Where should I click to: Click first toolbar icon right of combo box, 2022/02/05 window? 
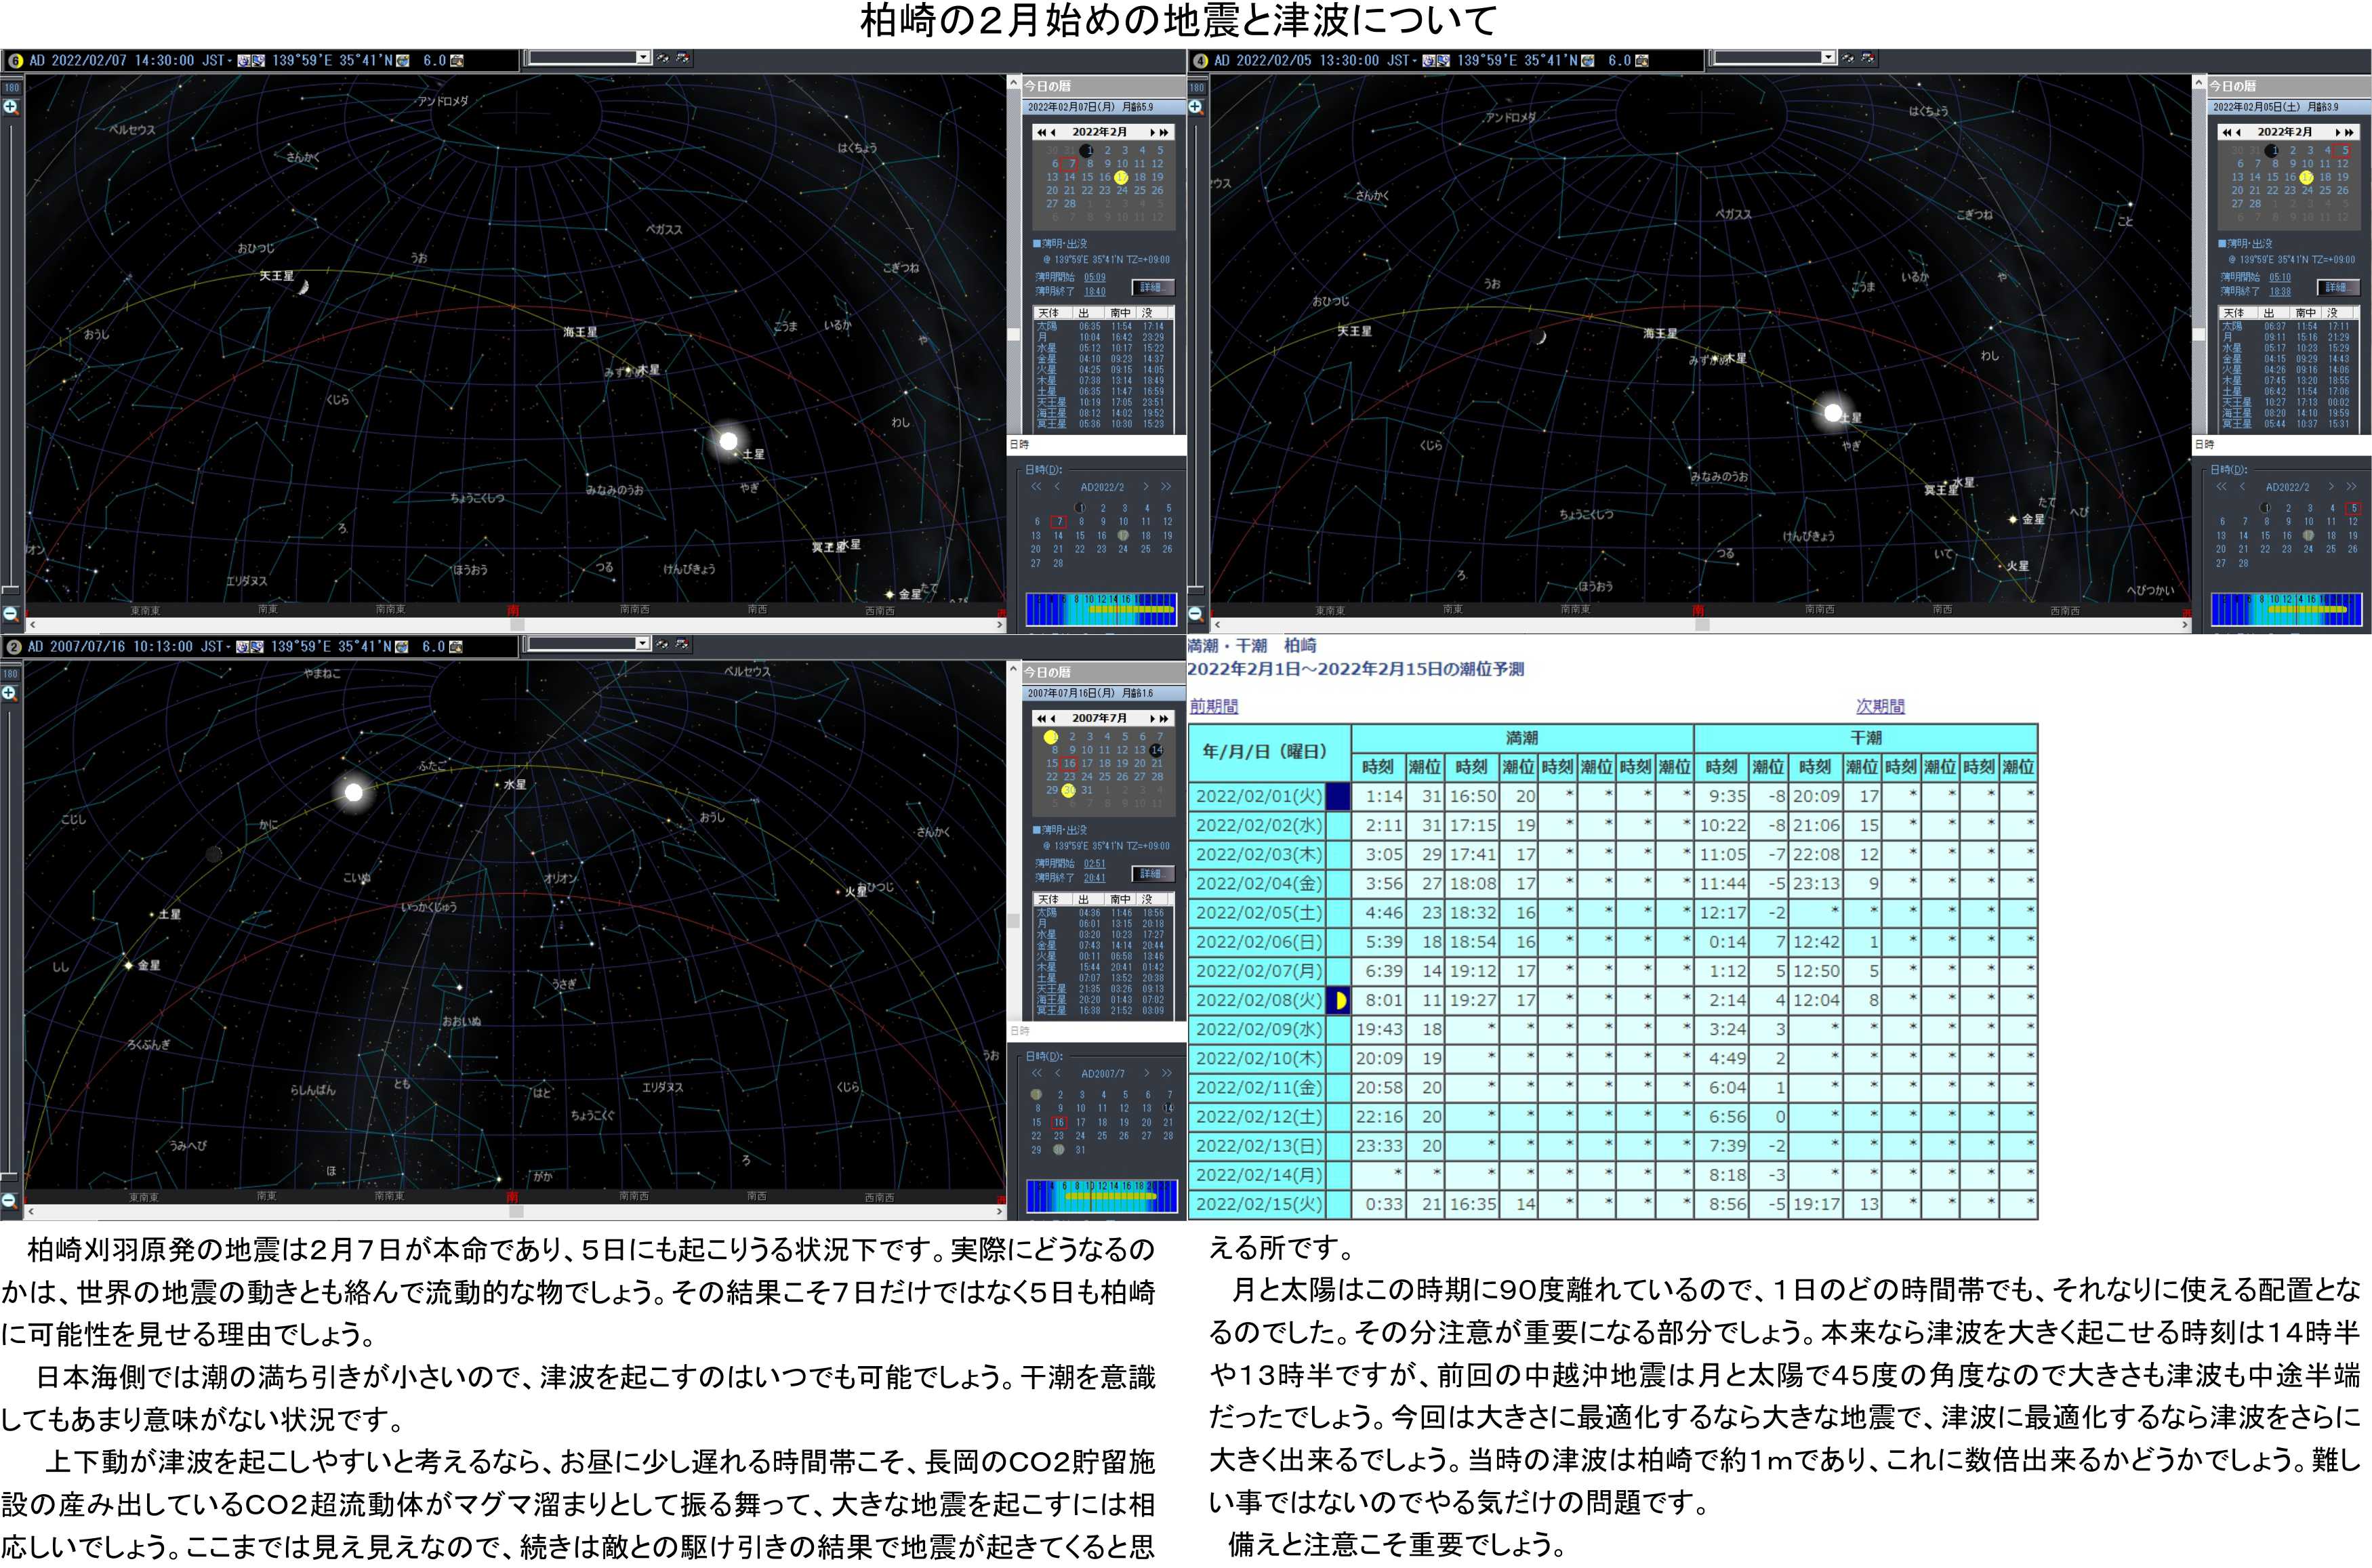tap(1848, 58)
